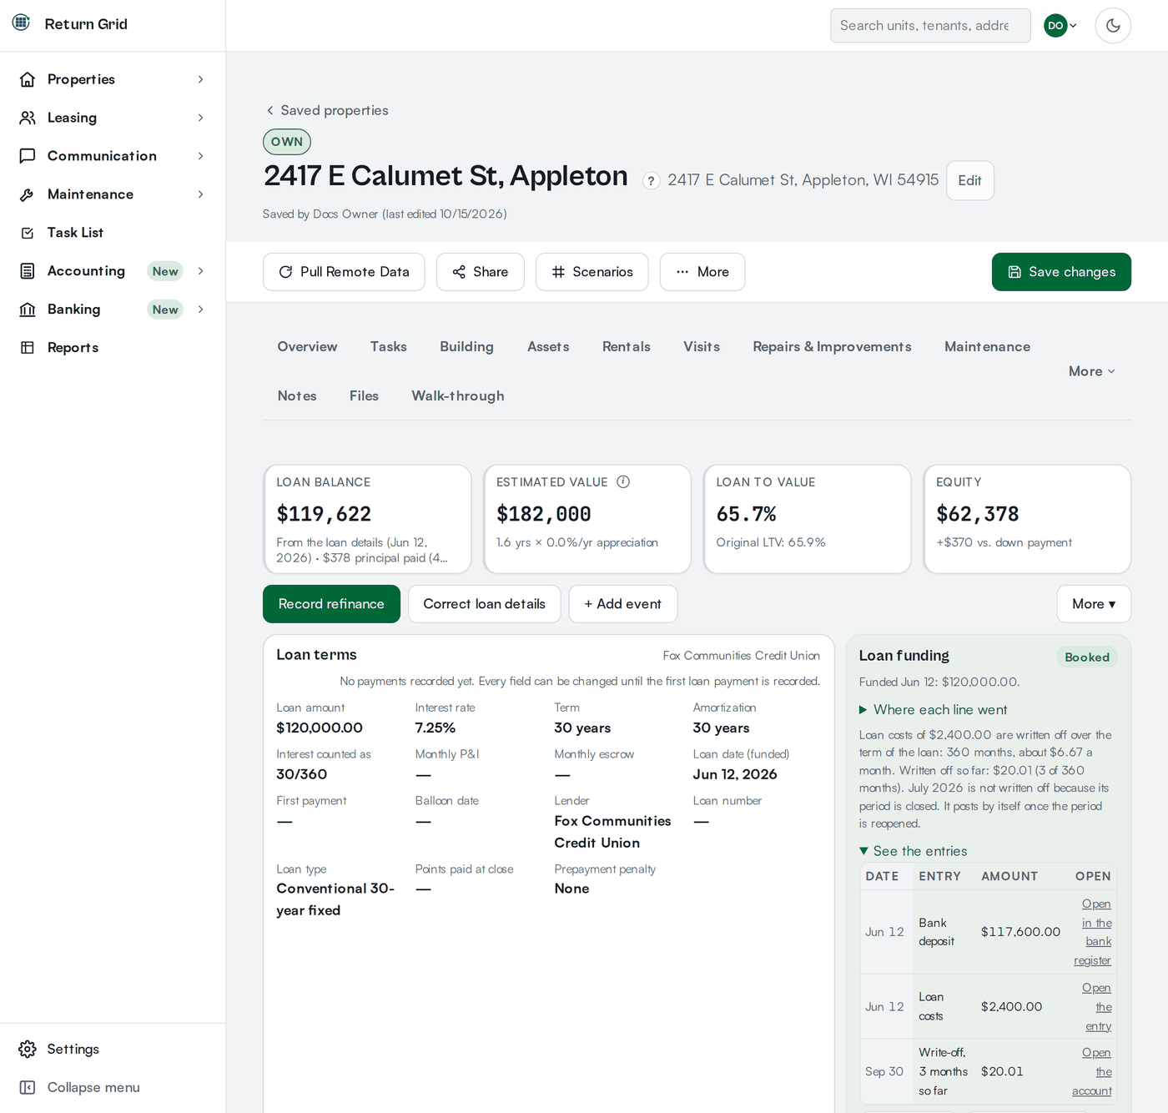The image size is (1168, 1113).
Task: Click the Communication speech bubble icon
Action: click(x=28, y=156)
